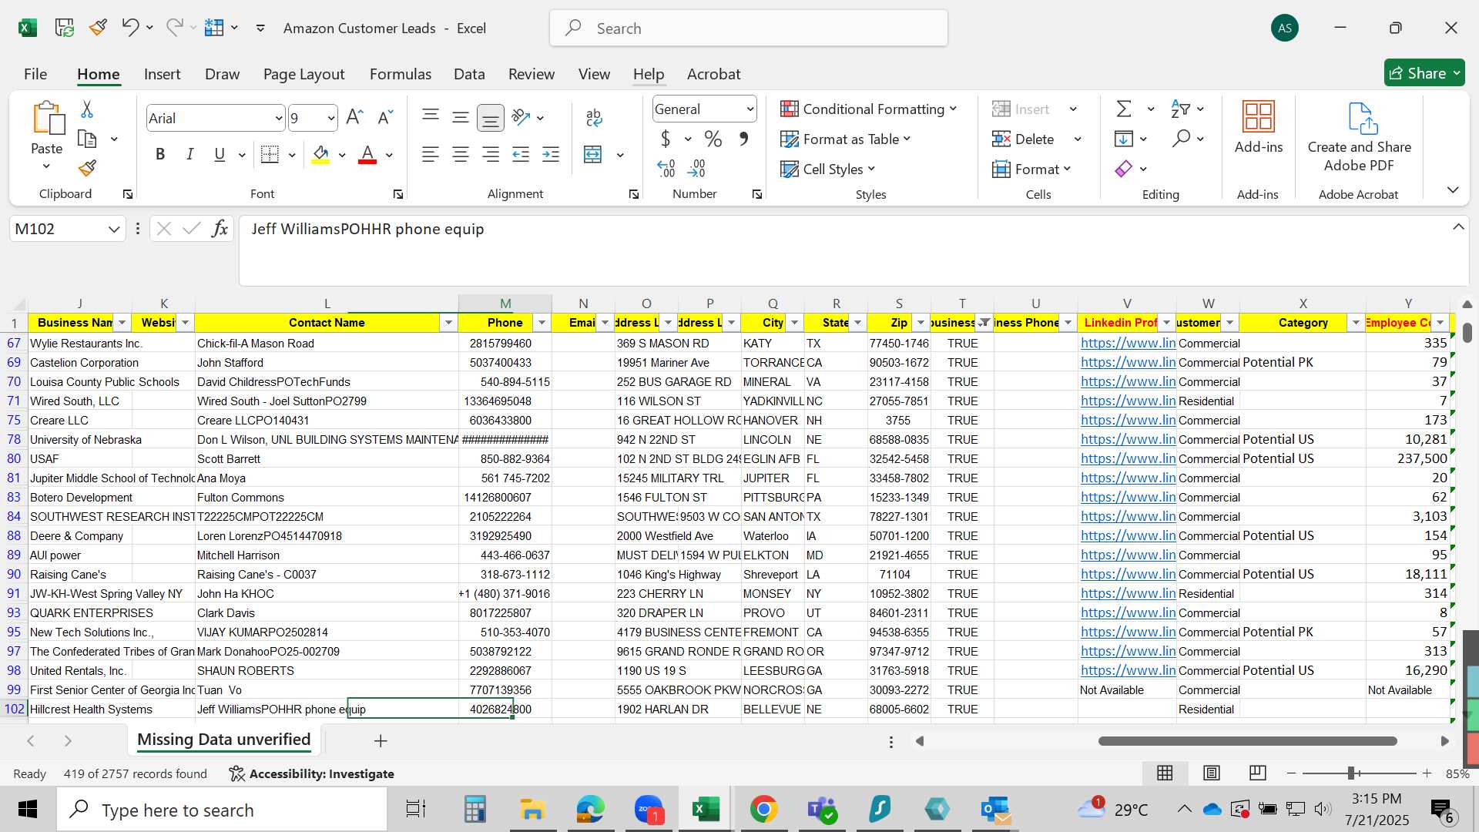Image resolution: width=1479 pixels, height=832 pixels.
Task: Click the Clear eraser icon in Editing
Action: pos(1124,168)
